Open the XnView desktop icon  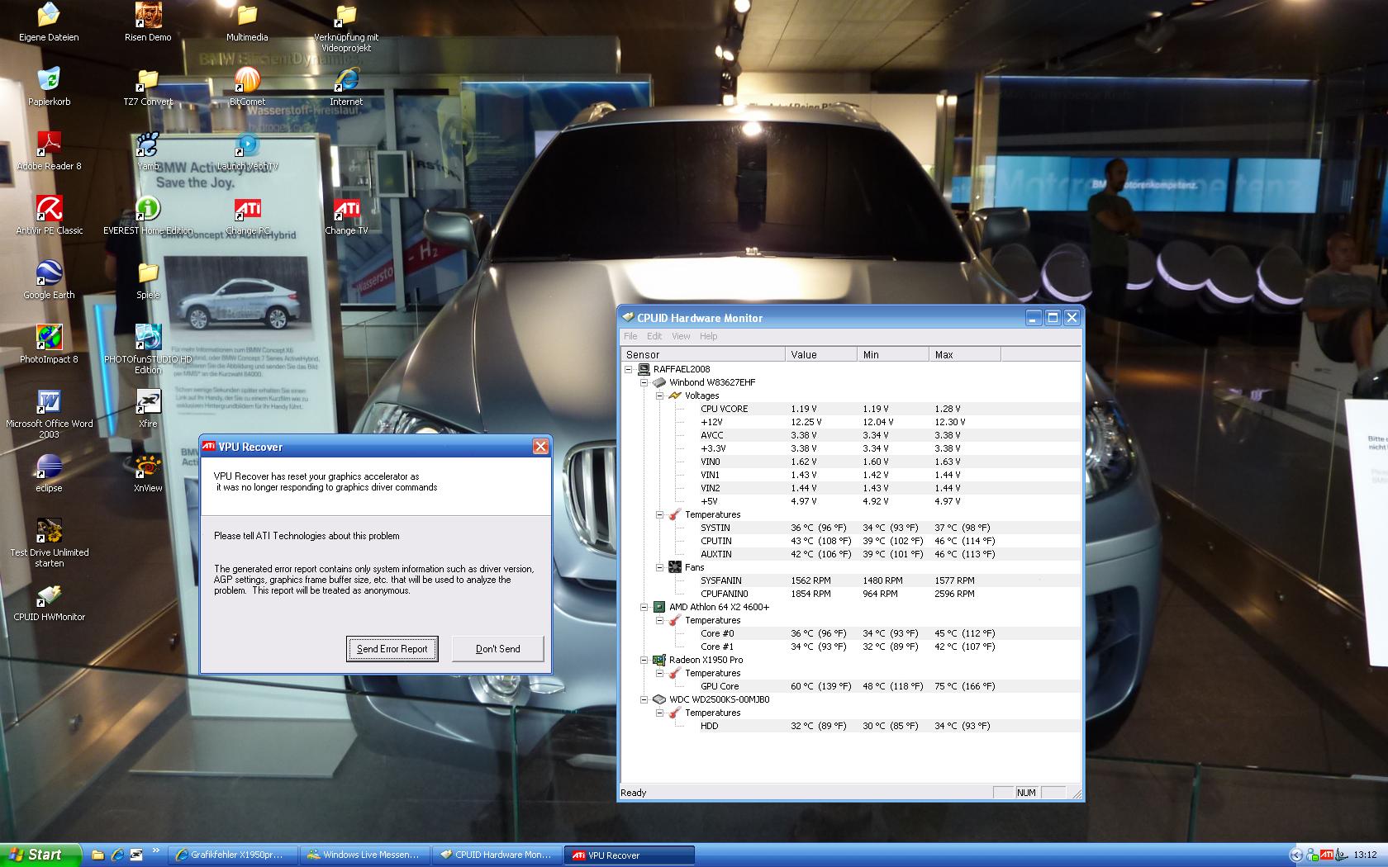[x=148, y=473]
